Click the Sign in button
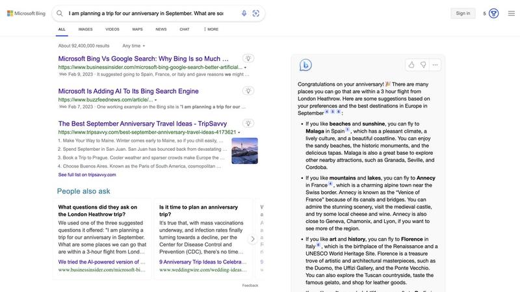The image size is (520, 292). point(463,13)
